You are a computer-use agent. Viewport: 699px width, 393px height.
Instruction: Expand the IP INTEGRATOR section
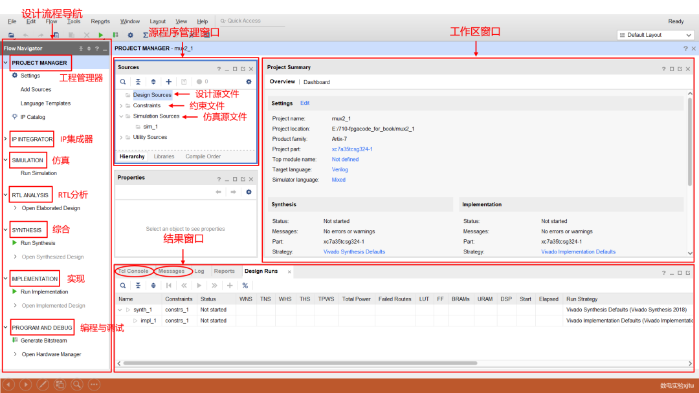click(6, 140)
